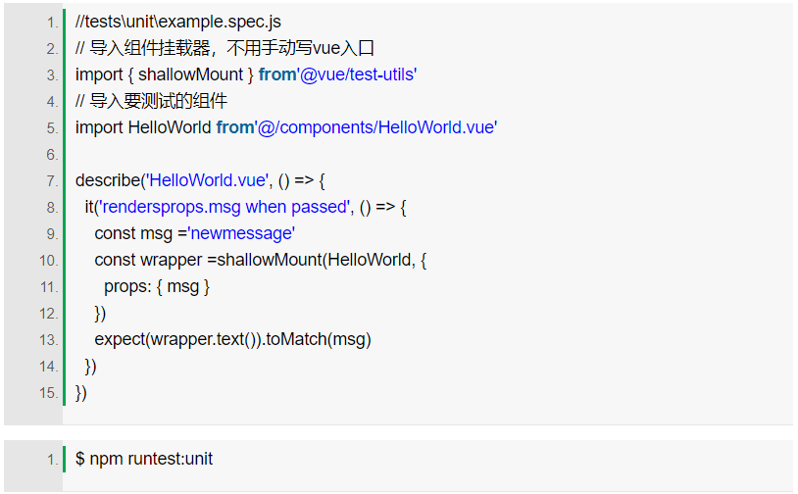Click line number 10 in gutter
This screenshot has width=798, height=494.
[x=49, y=261]
